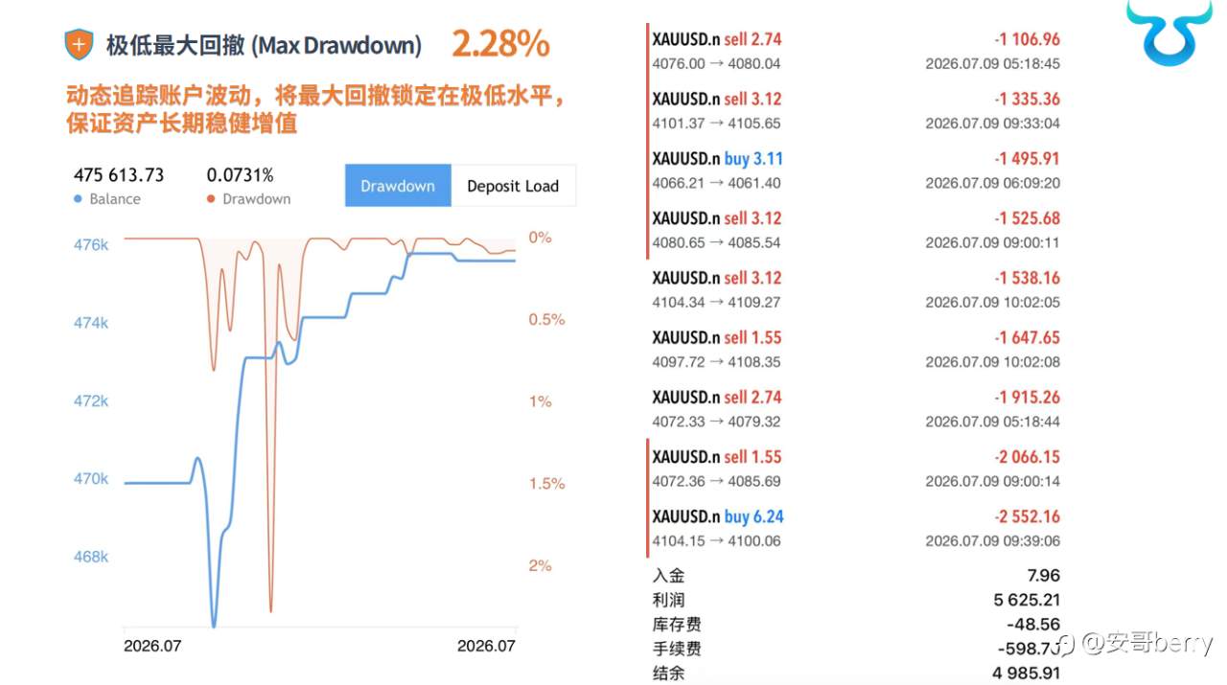Switch to the Drawdown tab
Viewport: 1227px width, 685px height.
tap(398, 186)
